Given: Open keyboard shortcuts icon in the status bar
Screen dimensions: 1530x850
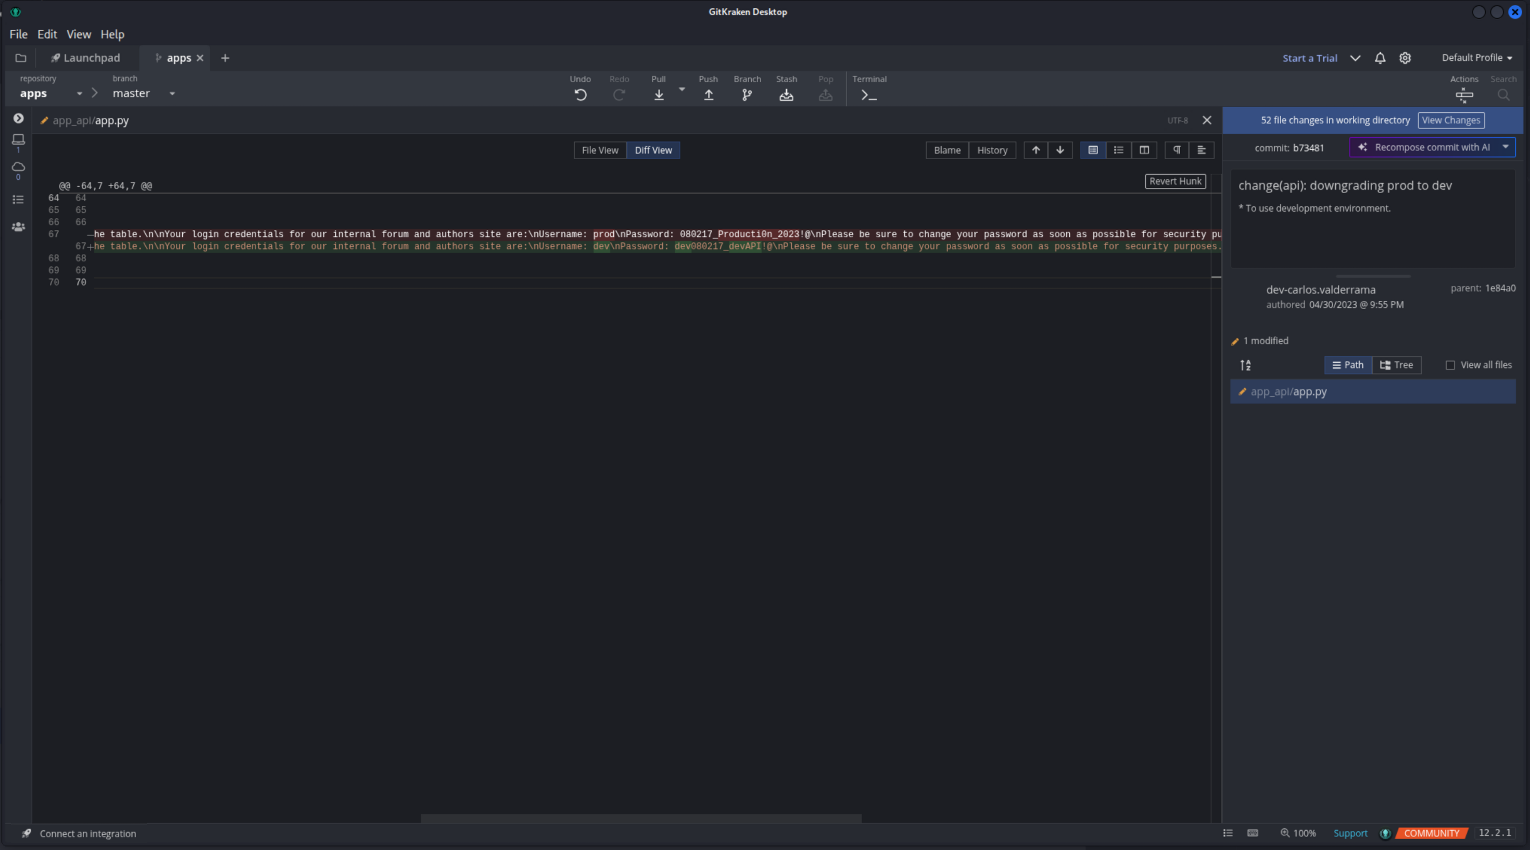Looking at the screenshot, I should coord(1253,833).
